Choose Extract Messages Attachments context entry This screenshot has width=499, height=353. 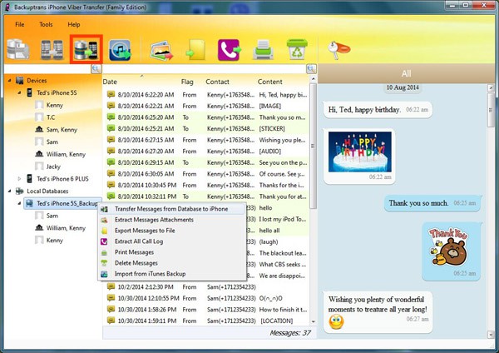172,220
